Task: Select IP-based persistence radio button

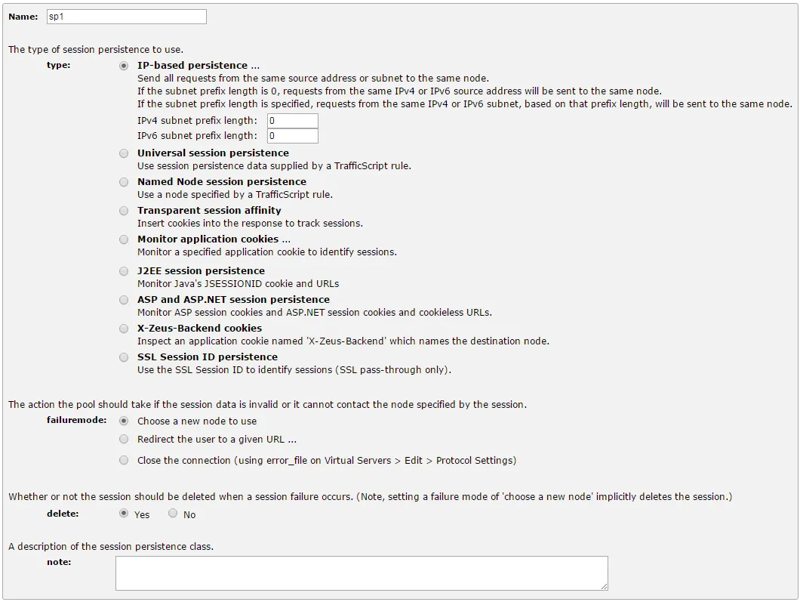Action: click(x=124, y=66)
